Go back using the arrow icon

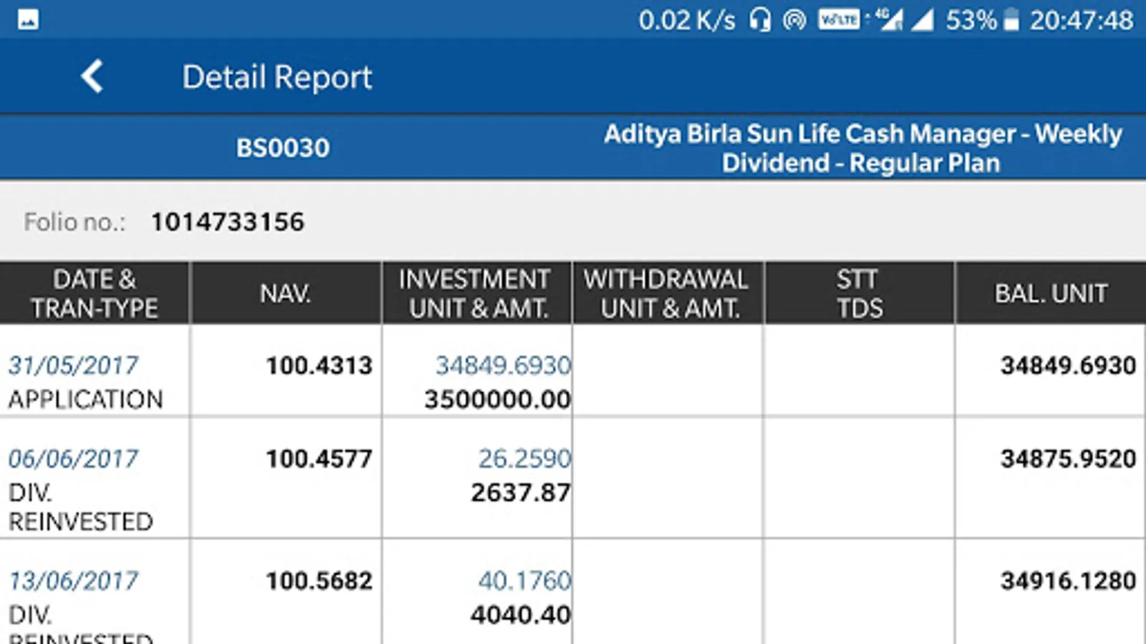(92, 77)
